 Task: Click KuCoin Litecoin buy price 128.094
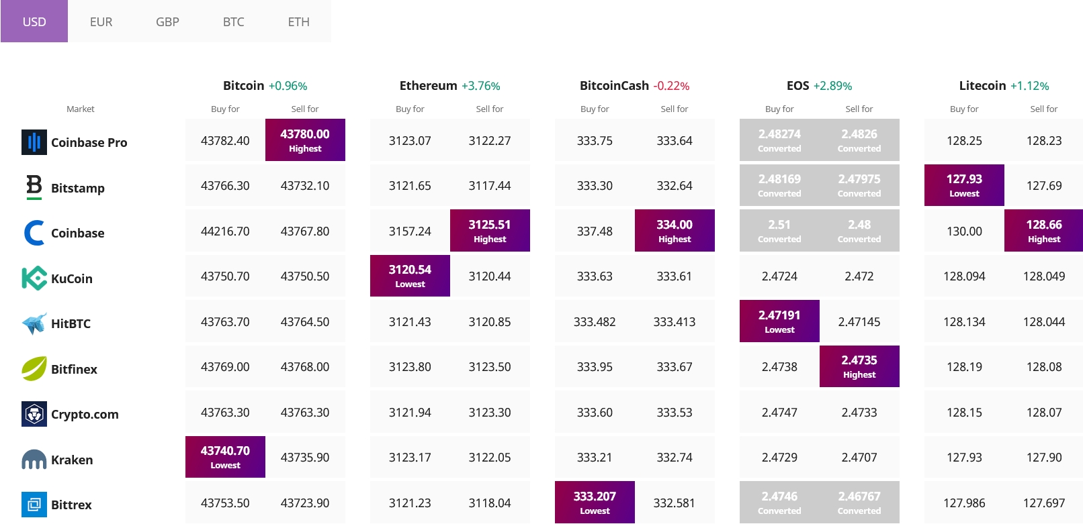point(964,276)
